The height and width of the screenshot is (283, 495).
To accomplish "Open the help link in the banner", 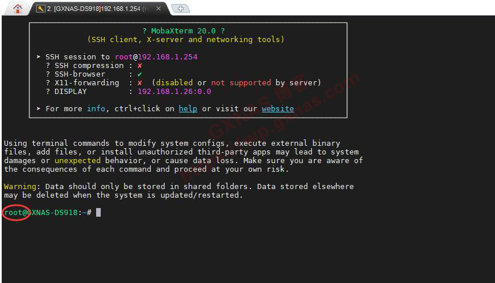I will coord(188,108).
